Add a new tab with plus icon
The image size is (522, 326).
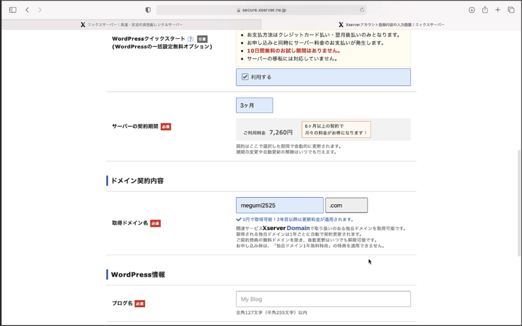click(x=498, y=10)
